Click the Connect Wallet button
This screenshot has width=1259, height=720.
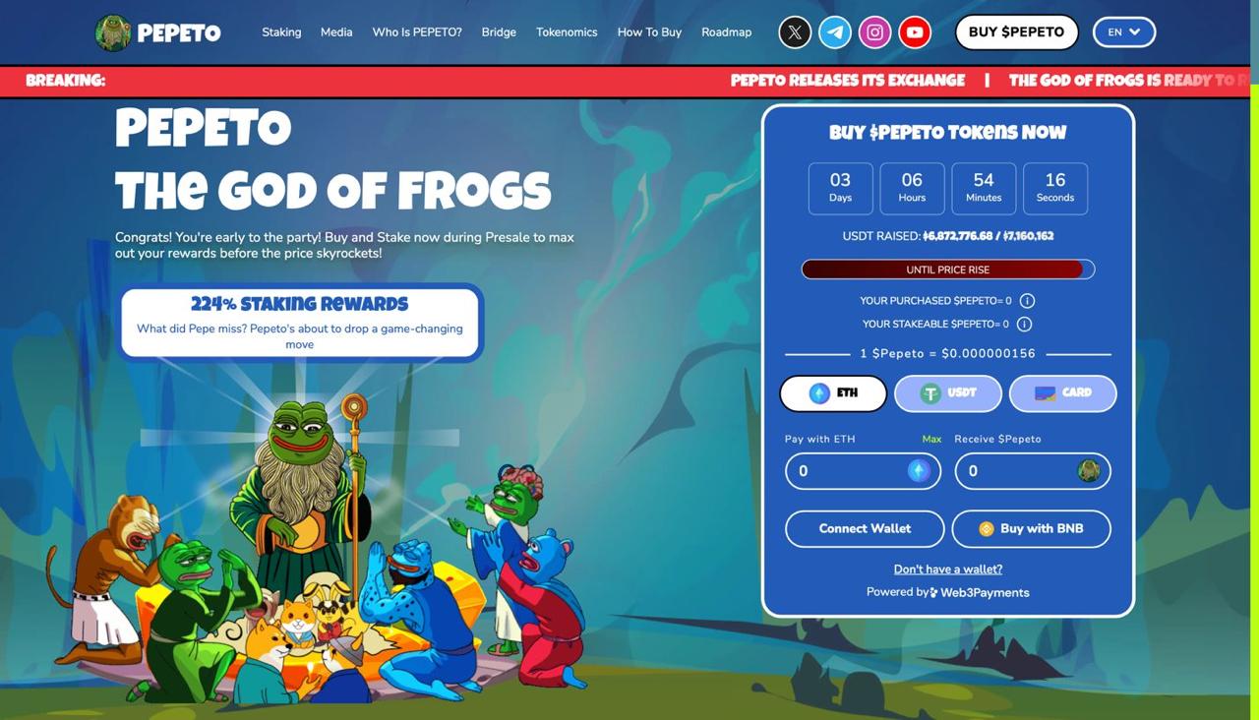pyautogui.click(x=865, y=528)
